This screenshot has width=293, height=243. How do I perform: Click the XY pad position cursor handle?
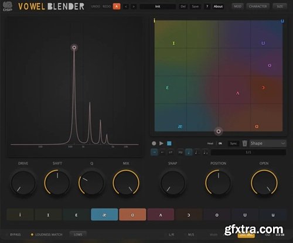(219, 131)
